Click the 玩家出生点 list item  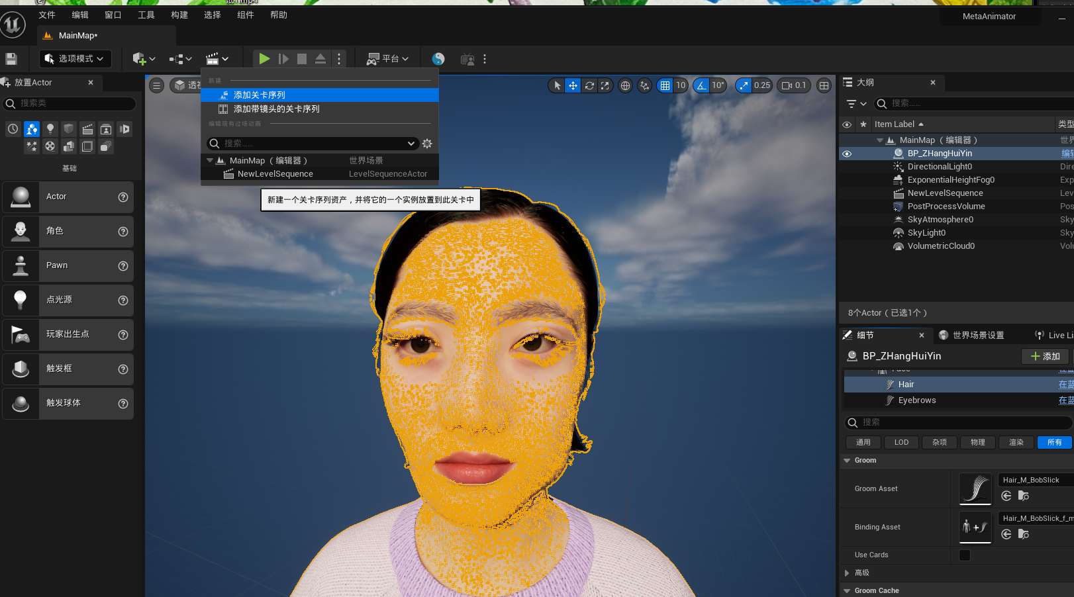coord(68,334)
